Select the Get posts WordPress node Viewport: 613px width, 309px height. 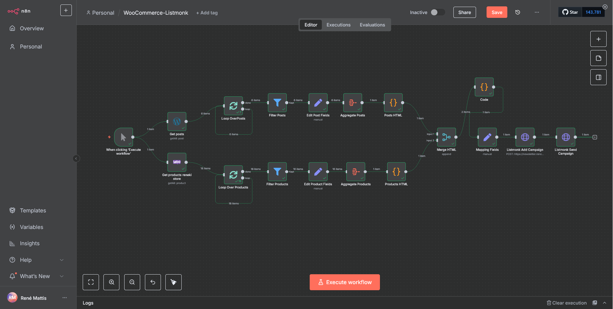point(177,121)
